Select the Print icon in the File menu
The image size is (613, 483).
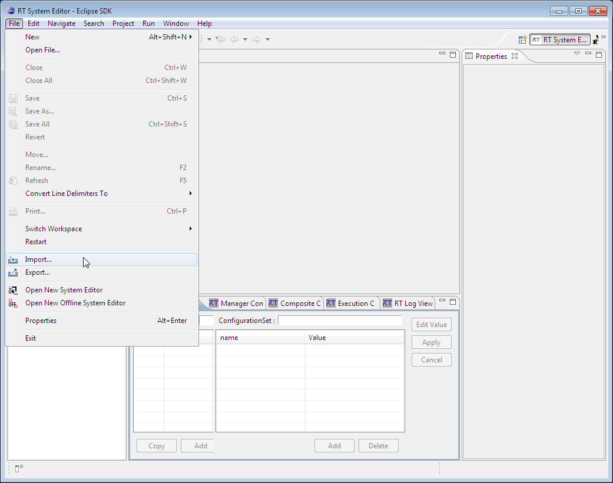pyautogui.click(x=13, y=211)
